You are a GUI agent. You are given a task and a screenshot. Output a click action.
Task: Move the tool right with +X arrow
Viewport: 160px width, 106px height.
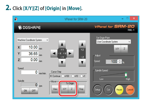click(x=70, y=53)
